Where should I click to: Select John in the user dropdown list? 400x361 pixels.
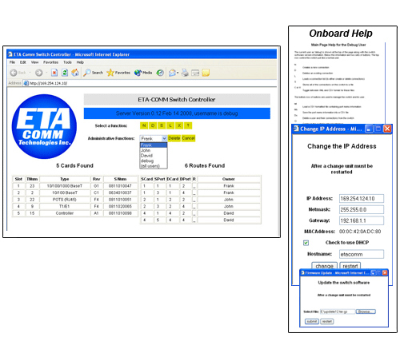154,150
